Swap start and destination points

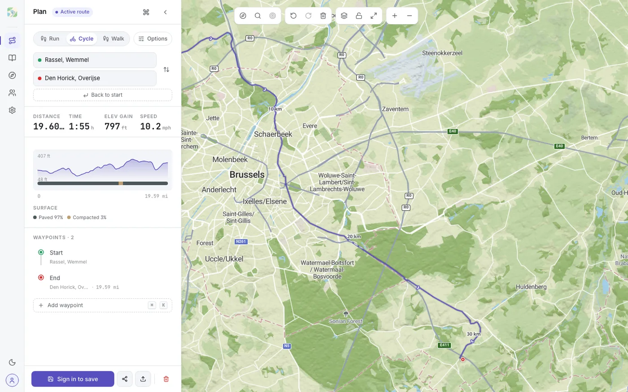pyautogui.click(x=166, y=69)
